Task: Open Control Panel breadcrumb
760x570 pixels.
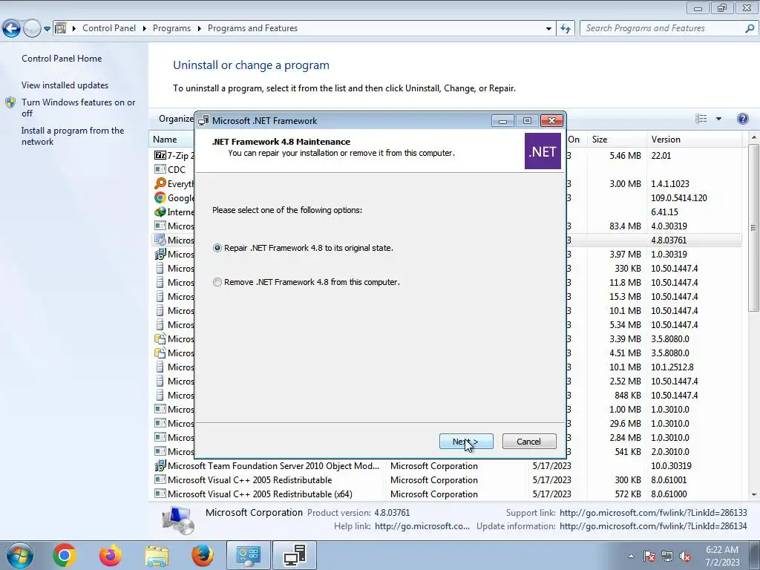Action: pos(109,28)
